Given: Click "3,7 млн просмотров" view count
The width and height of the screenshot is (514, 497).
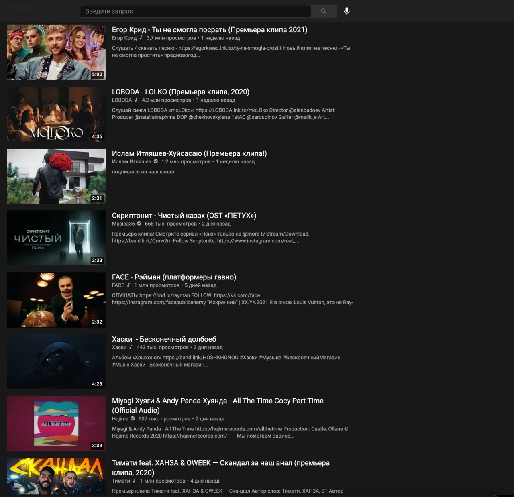Looking at the screenshot, I should tap(171, 38).
